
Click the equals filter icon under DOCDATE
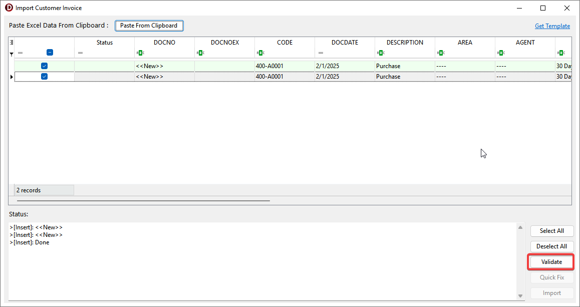coord(321,53)
